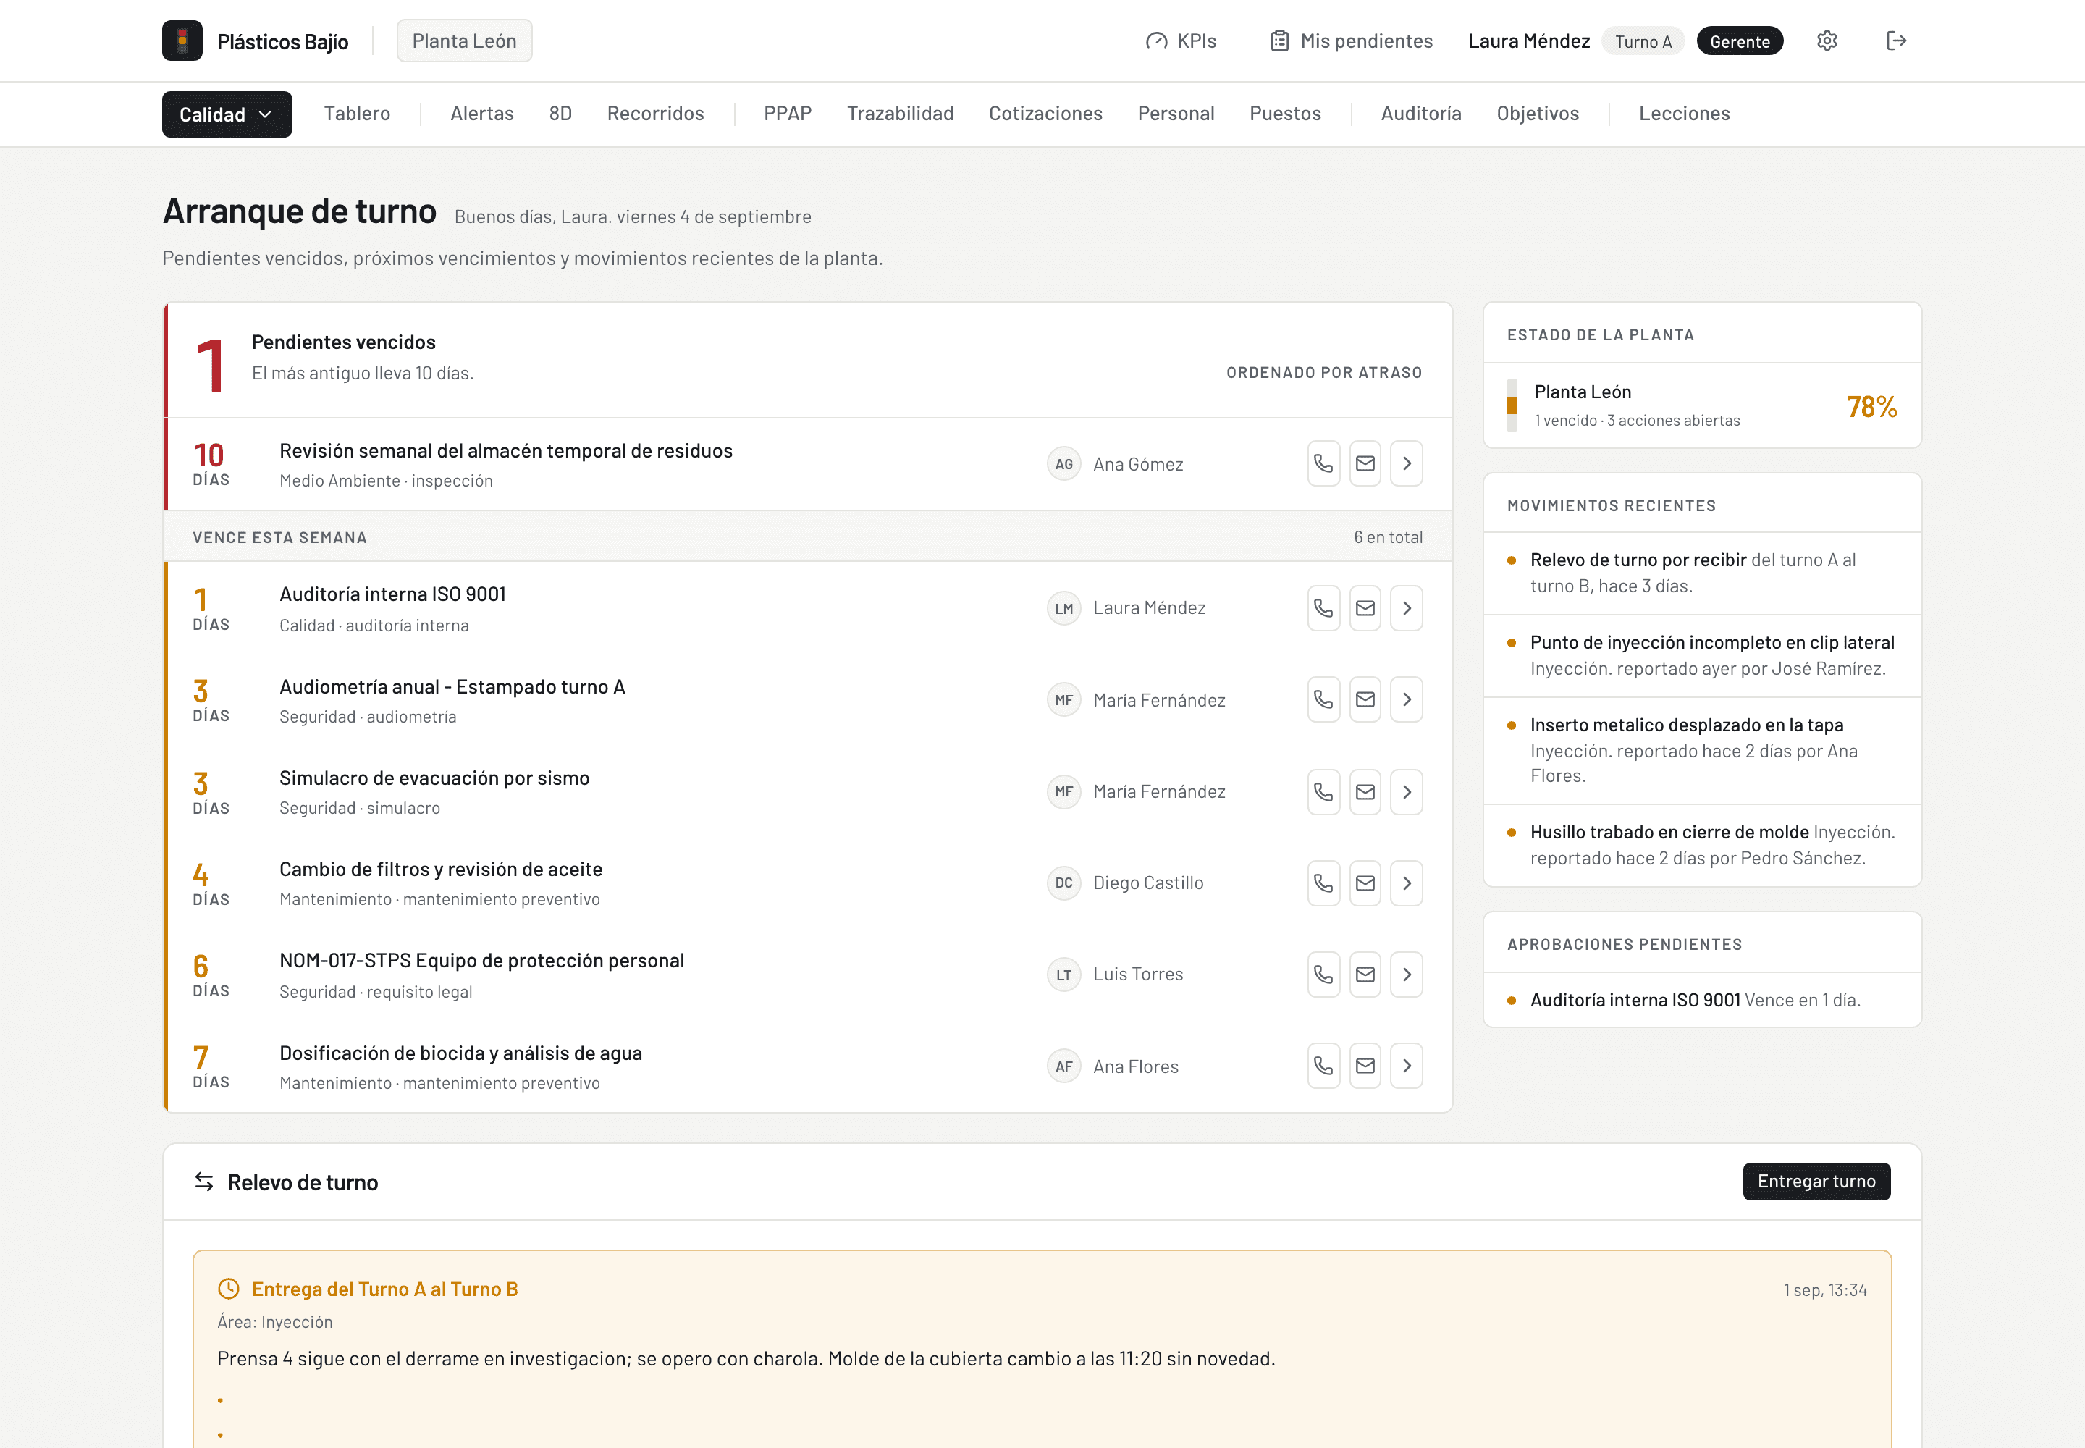Call Ana Flores with the phone icon
Image resolution: width=2085 pixels, height=1448 pixels.
click(1323, 1066)
